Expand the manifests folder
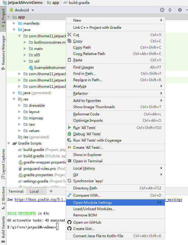 pyautogui.click(x=14, y=23)
